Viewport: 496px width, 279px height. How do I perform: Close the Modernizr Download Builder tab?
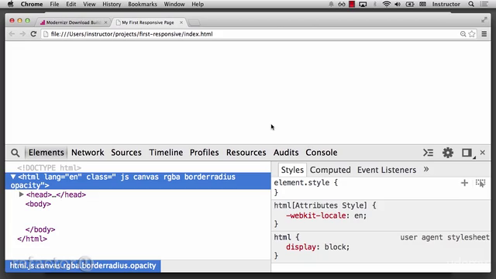(105, 22)
